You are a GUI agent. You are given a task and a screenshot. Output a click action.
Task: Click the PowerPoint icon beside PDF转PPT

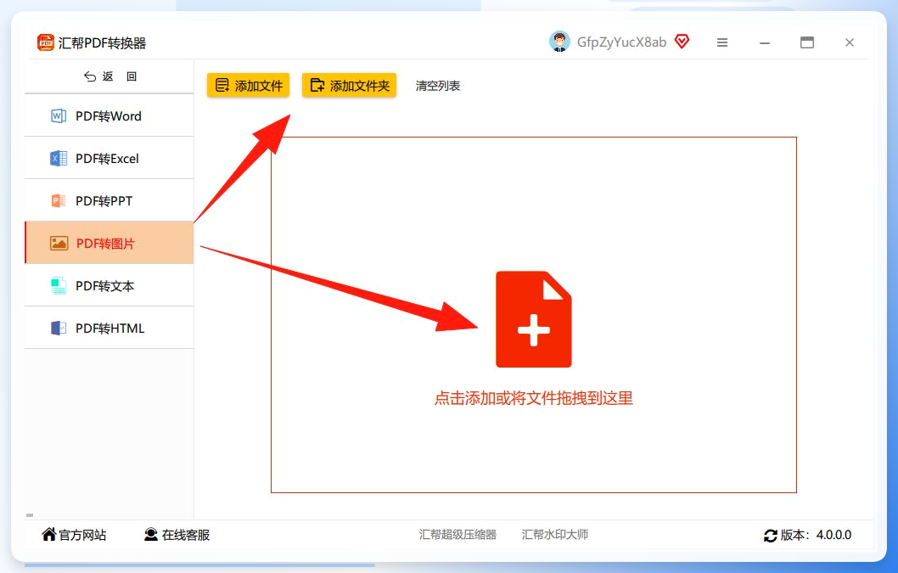pos(59,200)
